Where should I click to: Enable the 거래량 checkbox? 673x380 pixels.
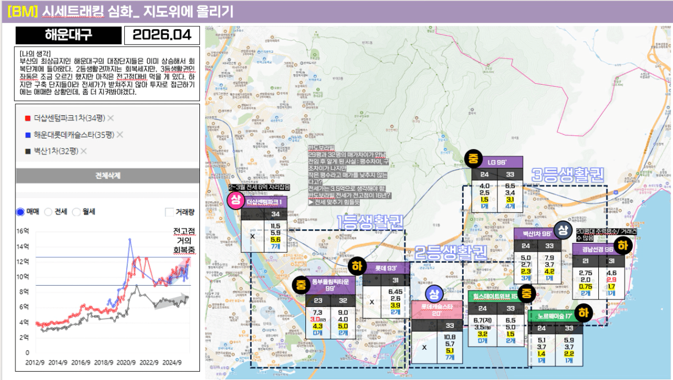169,212
